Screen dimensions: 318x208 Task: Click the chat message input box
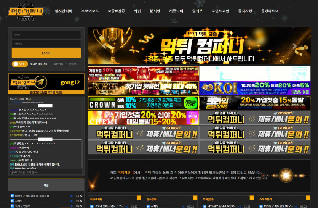[x=45, y=172]
